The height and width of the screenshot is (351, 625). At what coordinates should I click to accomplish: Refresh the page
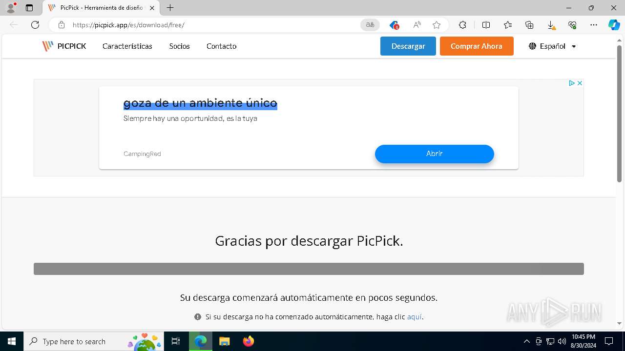(x=35, y=25)
